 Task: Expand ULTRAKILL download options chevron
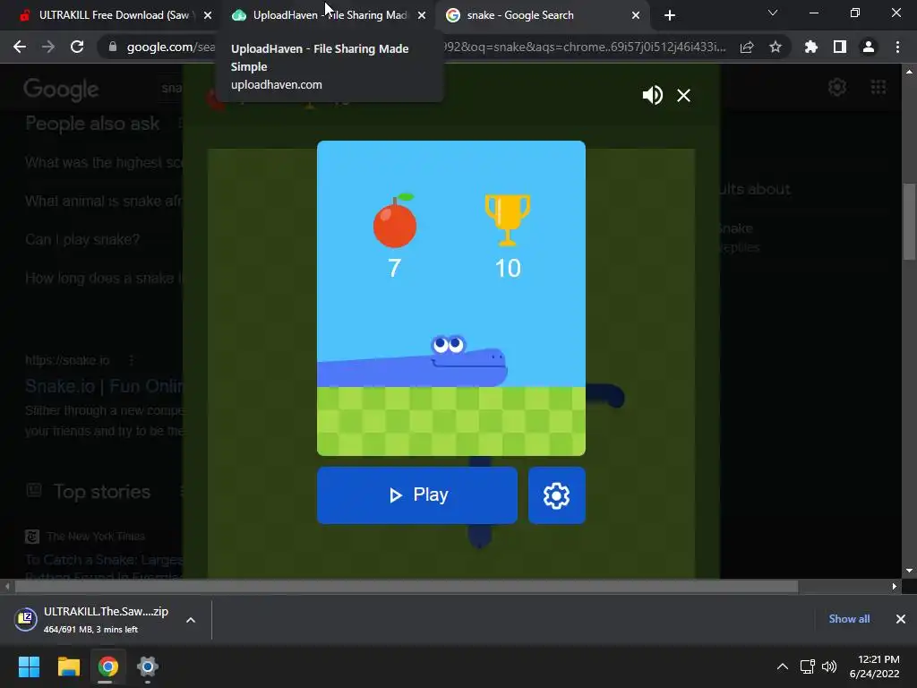pyautogui.click(x=191, y=620)
